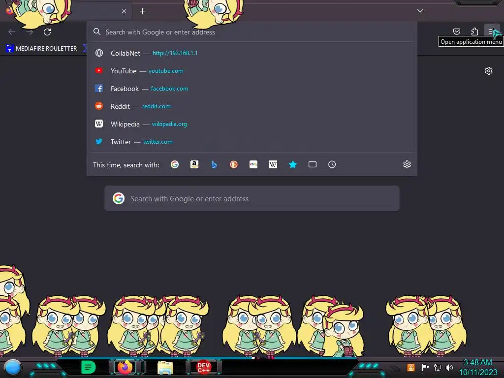The width and height of the screenshot is (504, 378).
Task: Open the Firefox application menu
Action: (x=492, y=31)
